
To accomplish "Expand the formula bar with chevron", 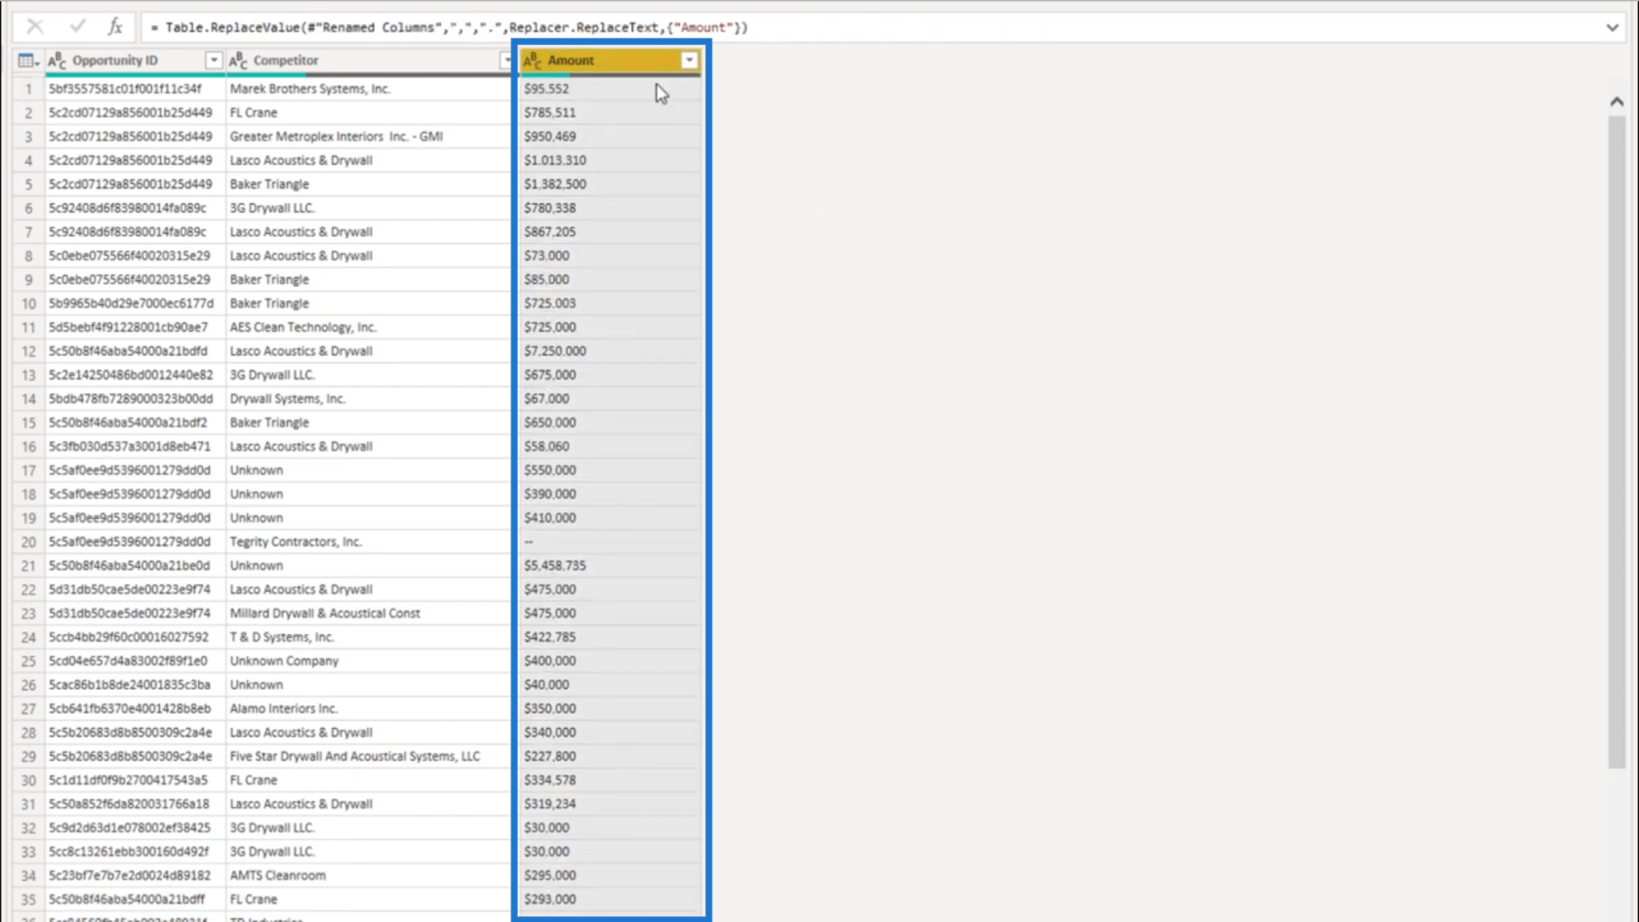I will (1612, 27).
